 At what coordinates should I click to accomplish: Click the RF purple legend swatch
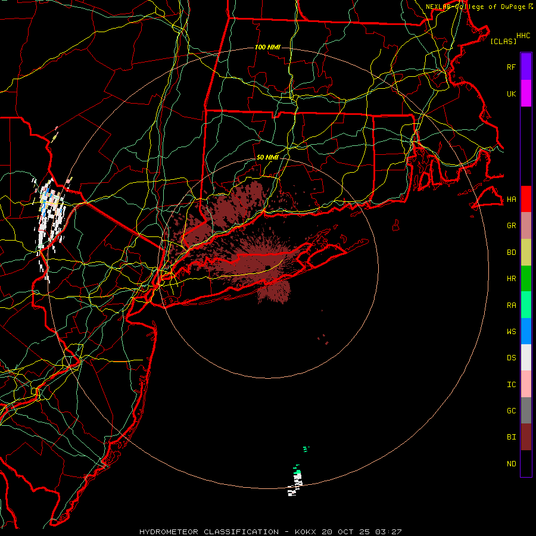coord(526,67)
